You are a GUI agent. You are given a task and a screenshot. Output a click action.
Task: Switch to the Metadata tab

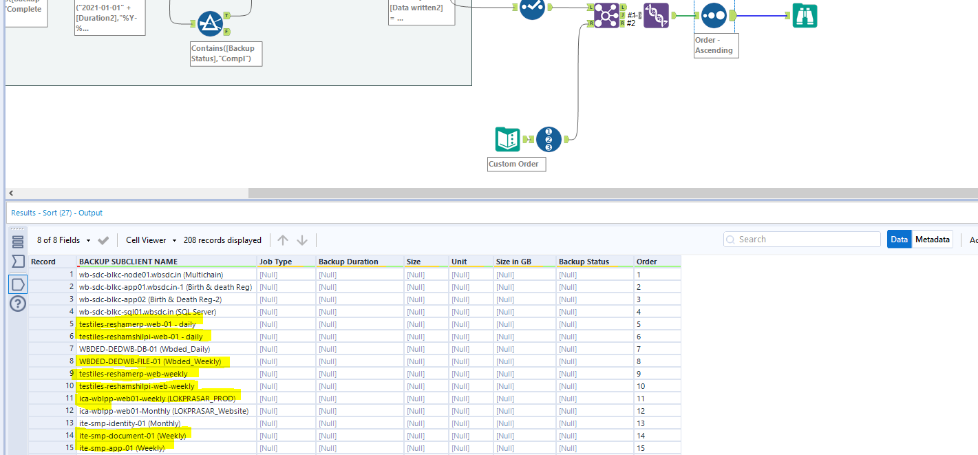[x=933, y=239]
